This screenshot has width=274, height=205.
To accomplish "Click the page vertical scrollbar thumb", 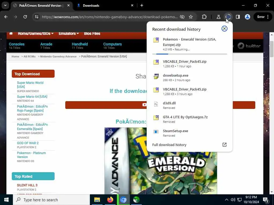I will click(272, 49).
